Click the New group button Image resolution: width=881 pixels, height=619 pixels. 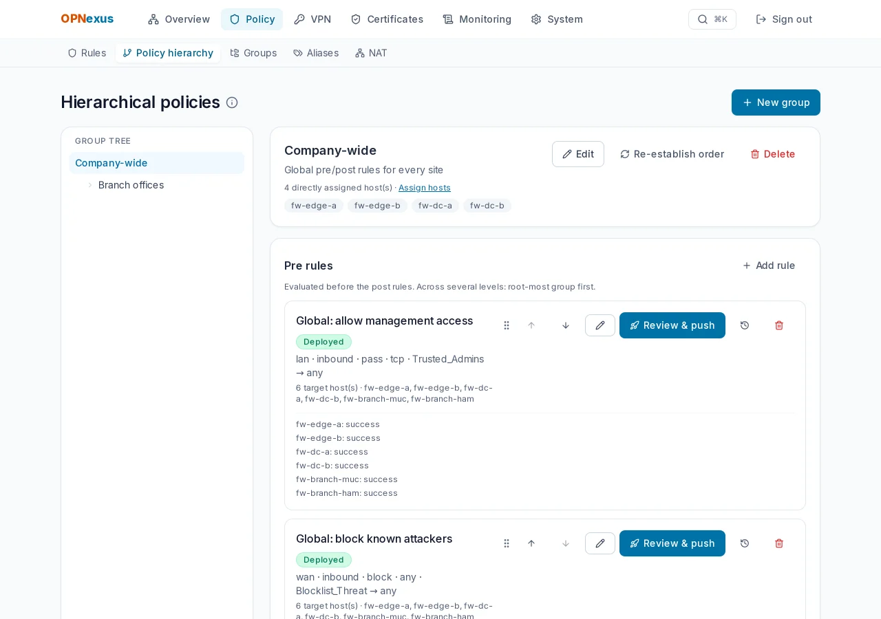(x=776, y=102)
